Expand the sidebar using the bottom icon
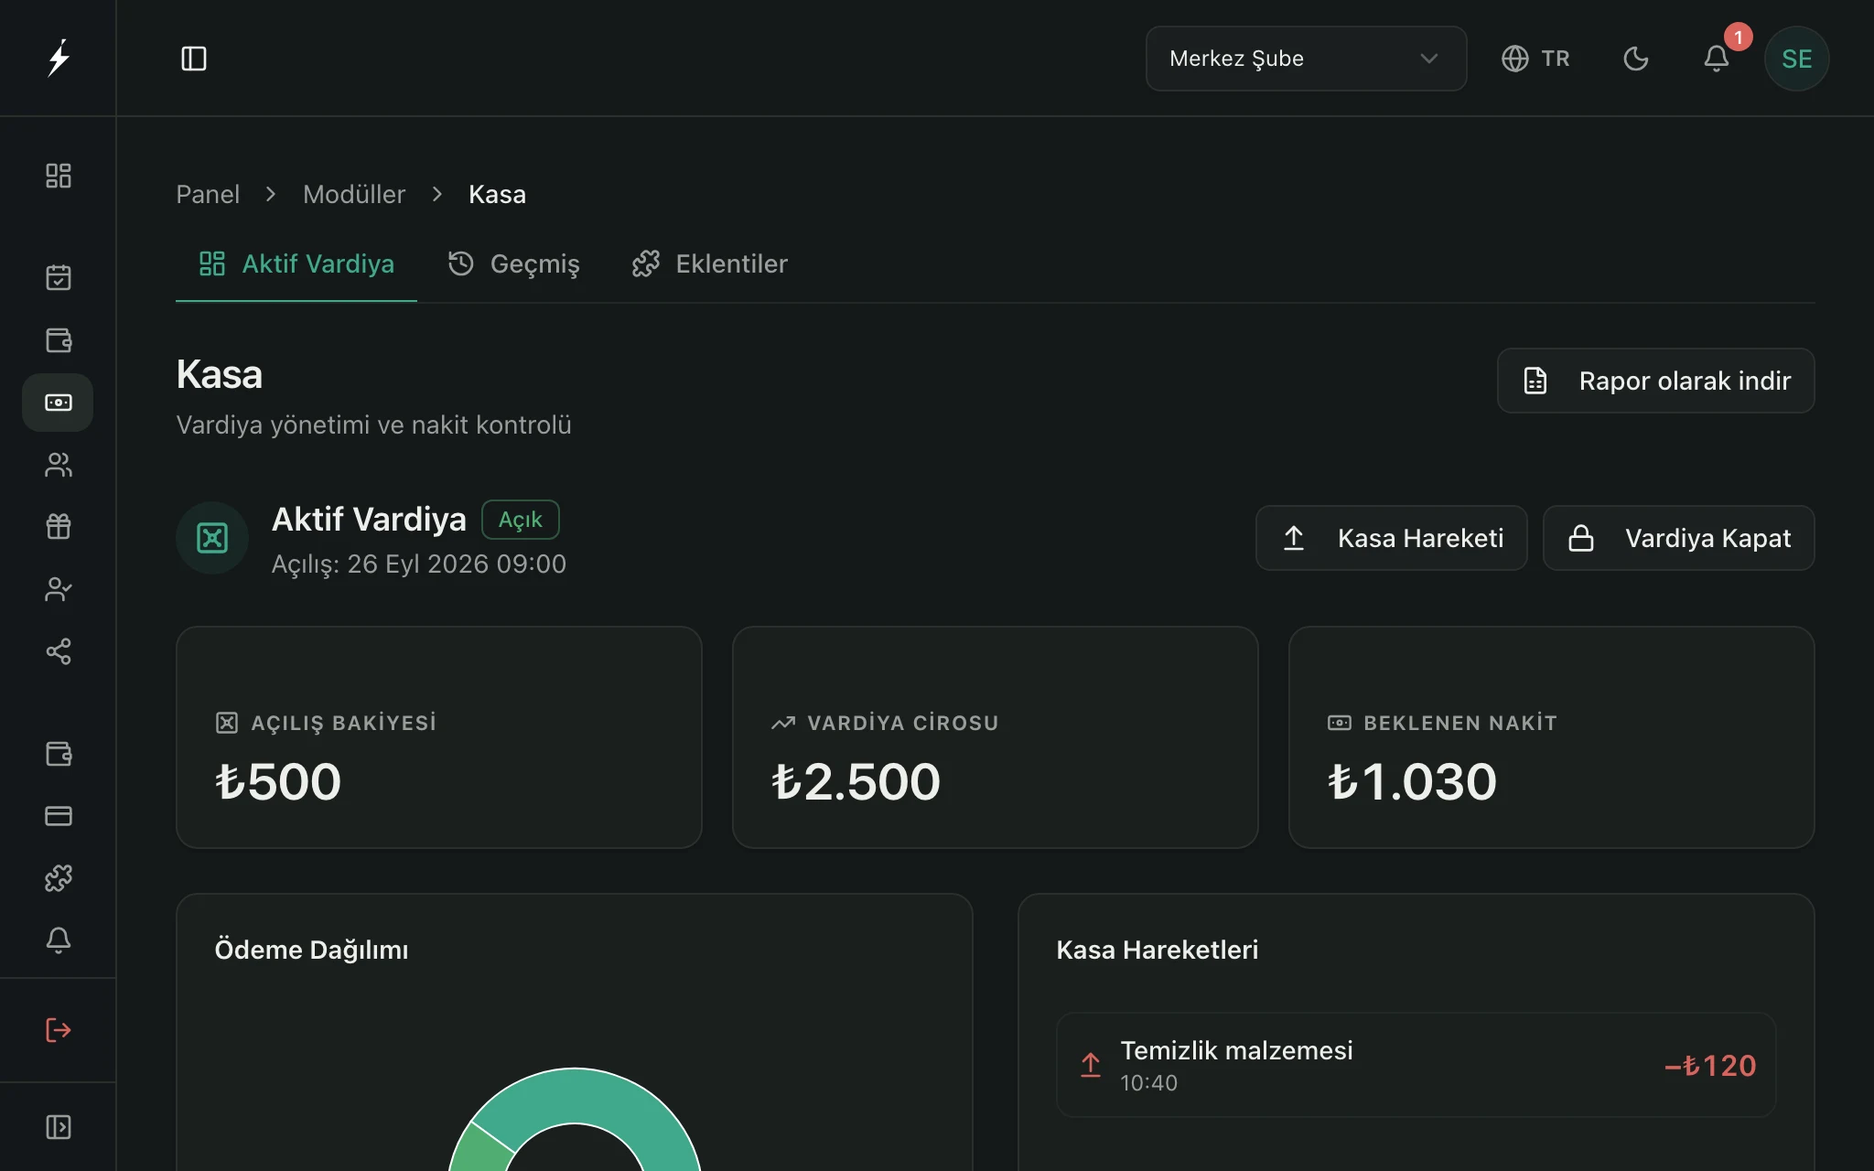This screenshot has height=1171, width=1874. [58, 1127]
